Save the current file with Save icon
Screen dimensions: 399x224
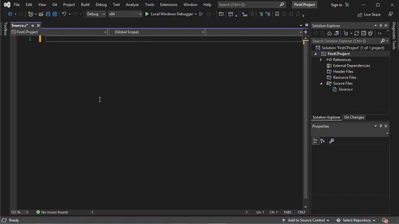coord(48,14)
